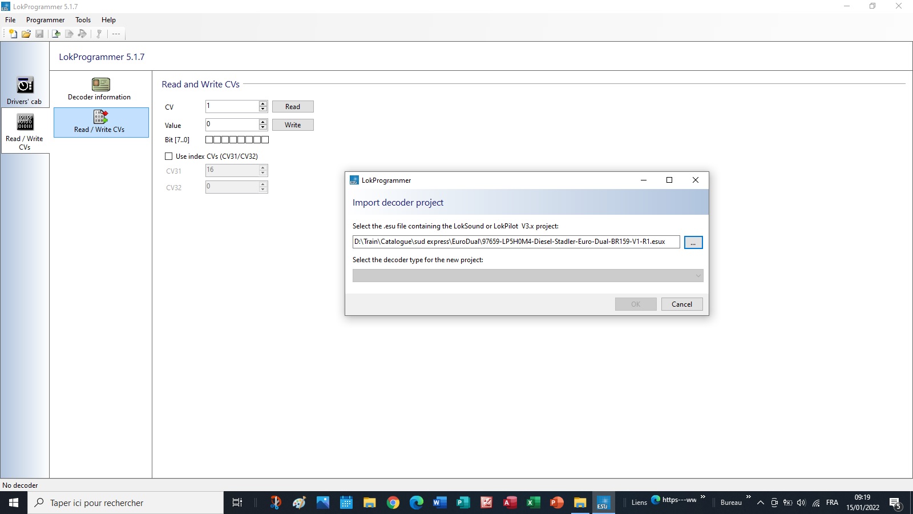Expand the Liens toolbar chevron

click(x=703, y=497)
